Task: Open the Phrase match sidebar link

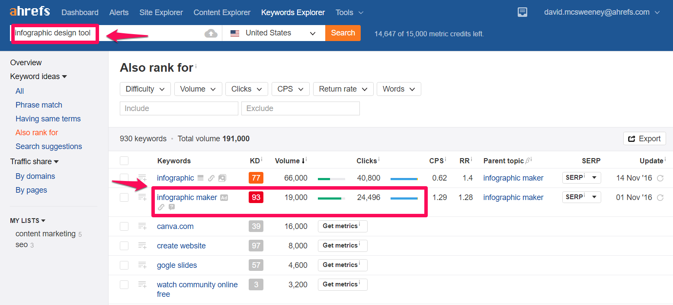Action: 39,105
